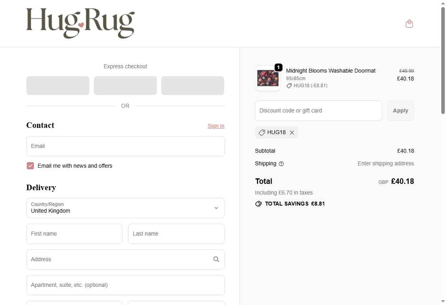Click the middle express checkout button
The width and height of the screenshot is (446, 305).
[125, 86]
